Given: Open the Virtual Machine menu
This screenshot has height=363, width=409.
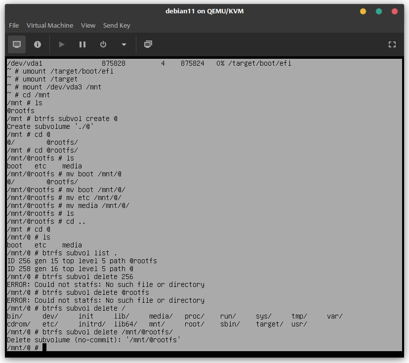Looking at the screenshot, I should pyautogui.click(x=50, y=25).
